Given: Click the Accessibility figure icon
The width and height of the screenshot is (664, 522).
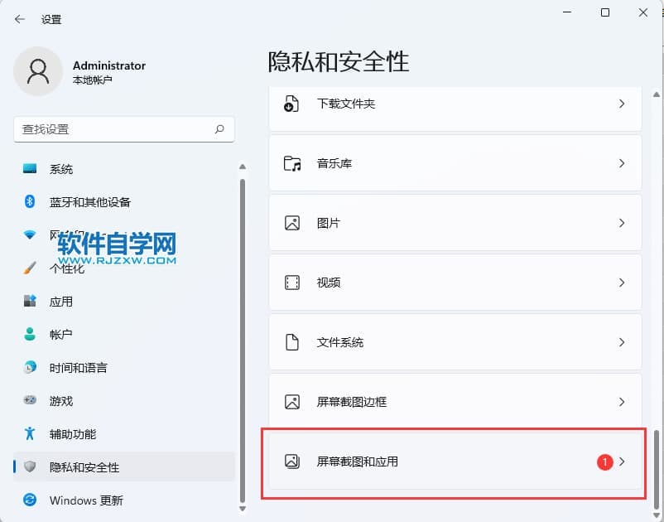Looking at the screenshot, I should coord(30,434).
